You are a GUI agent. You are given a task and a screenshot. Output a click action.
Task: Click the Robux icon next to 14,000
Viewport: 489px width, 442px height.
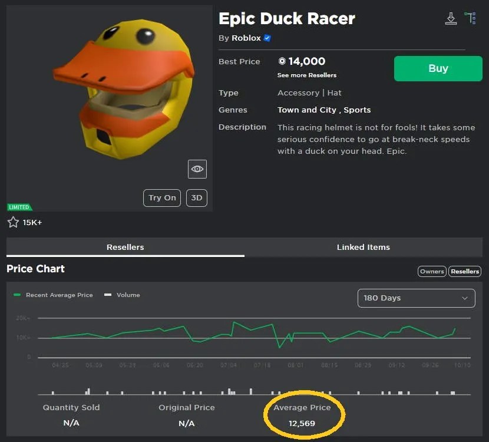pos(282,61)
